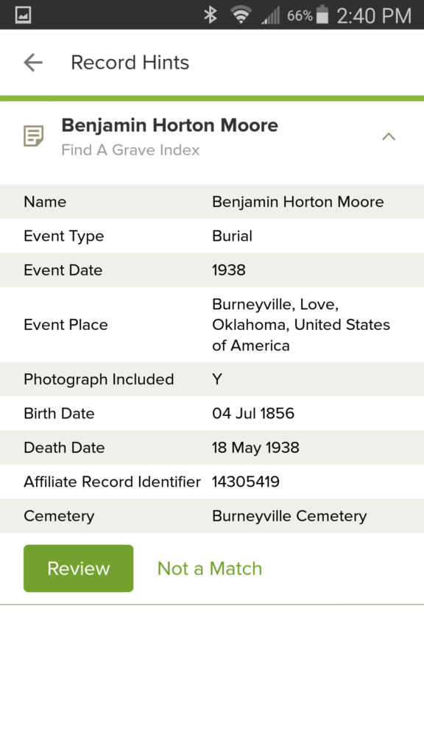
Task: Tap the Birth Date 04 Jul 1856
Action: click(253, 414)
